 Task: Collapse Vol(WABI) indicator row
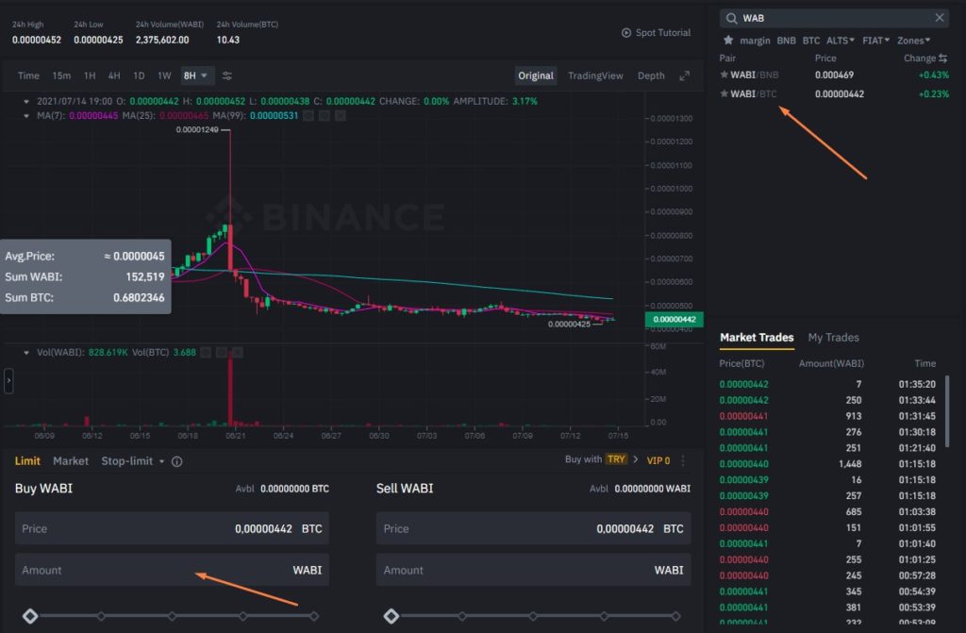click(25, 353)
